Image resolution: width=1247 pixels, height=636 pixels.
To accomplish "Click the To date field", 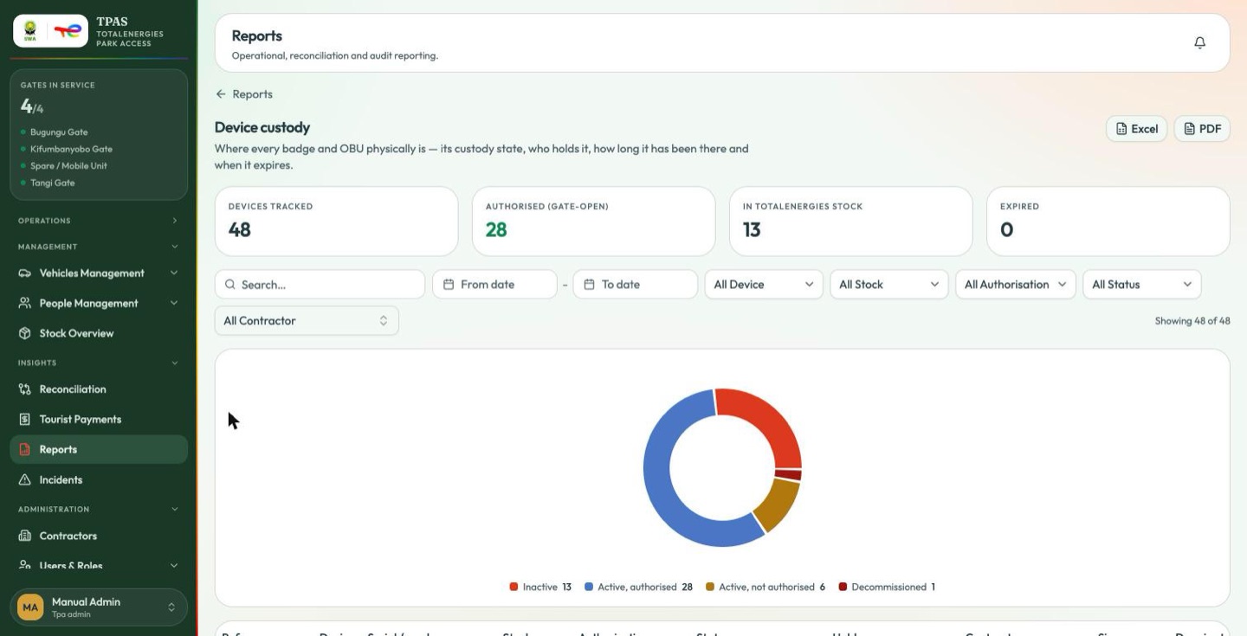I will [x=635, y=285].
